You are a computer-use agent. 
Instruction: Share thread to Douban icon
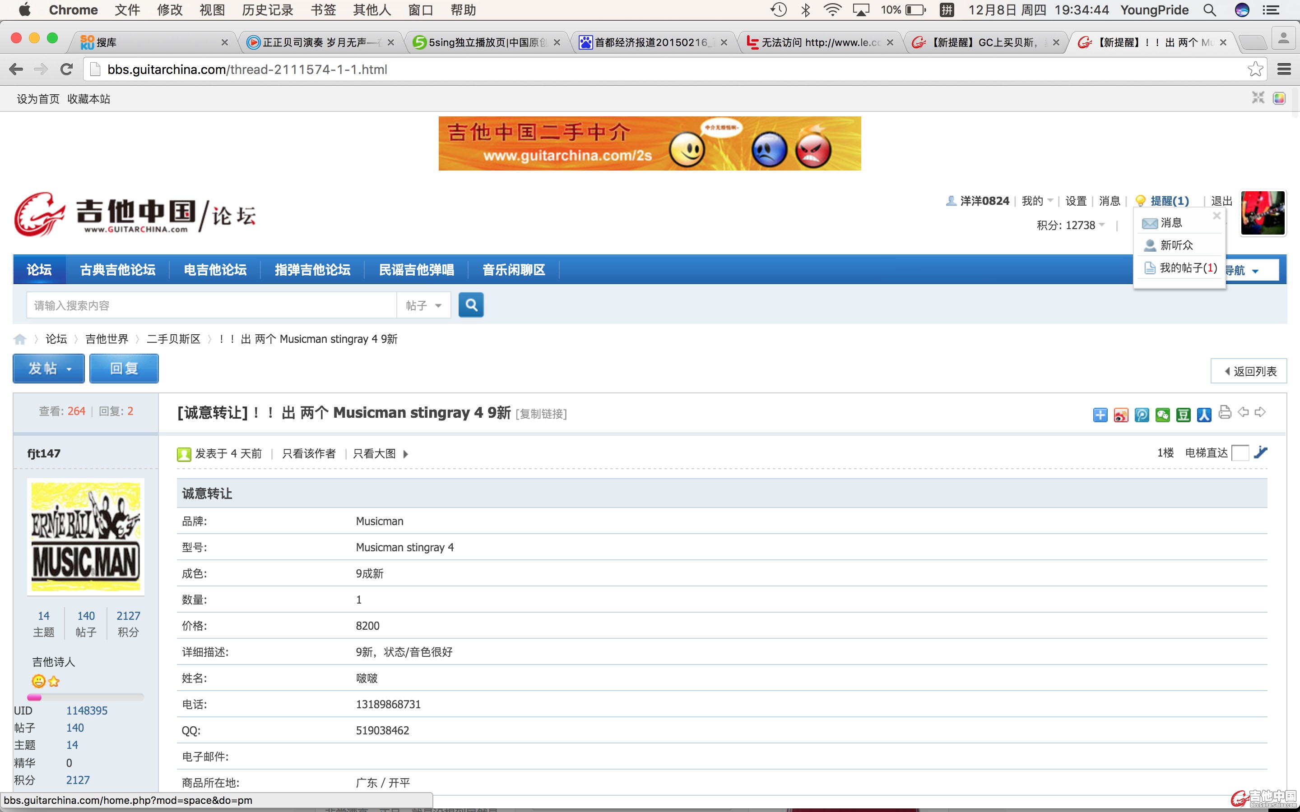click(x=1184, y=415)
